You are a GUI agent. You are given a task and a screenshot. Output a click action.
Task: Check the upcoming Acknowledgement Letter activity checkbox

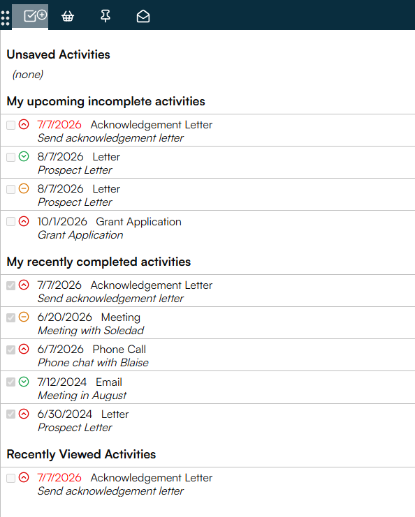tap(11, 125)
